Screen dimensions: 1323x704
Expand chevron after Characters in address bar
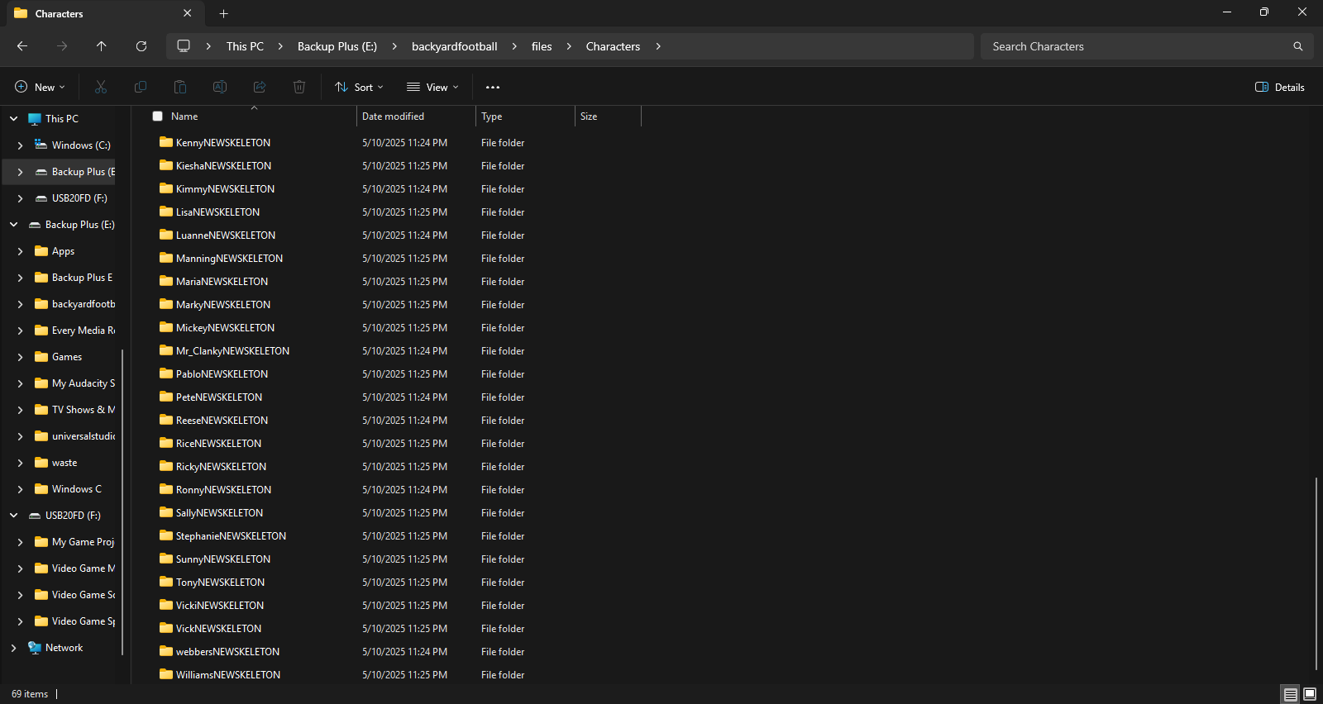tap(658, 46)
